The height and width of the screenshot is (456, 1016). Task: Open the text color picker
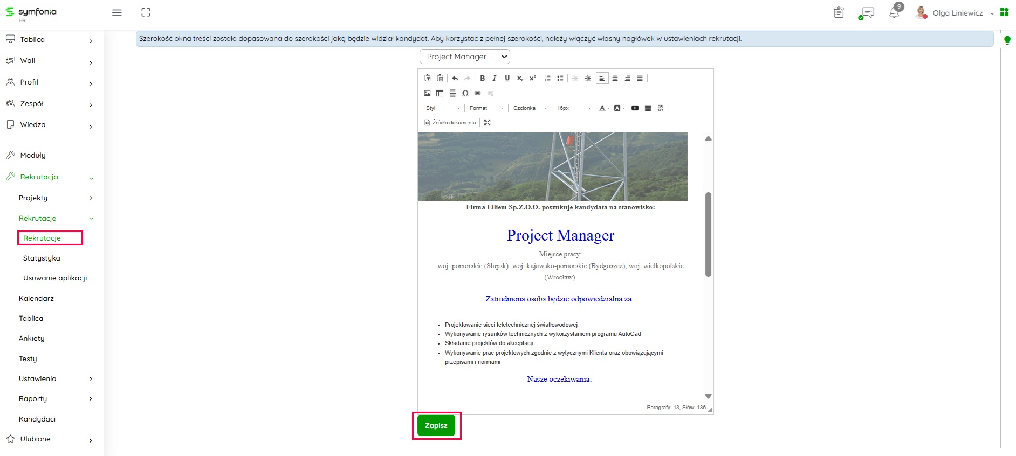pyautogui.click(x=603, y=108)
